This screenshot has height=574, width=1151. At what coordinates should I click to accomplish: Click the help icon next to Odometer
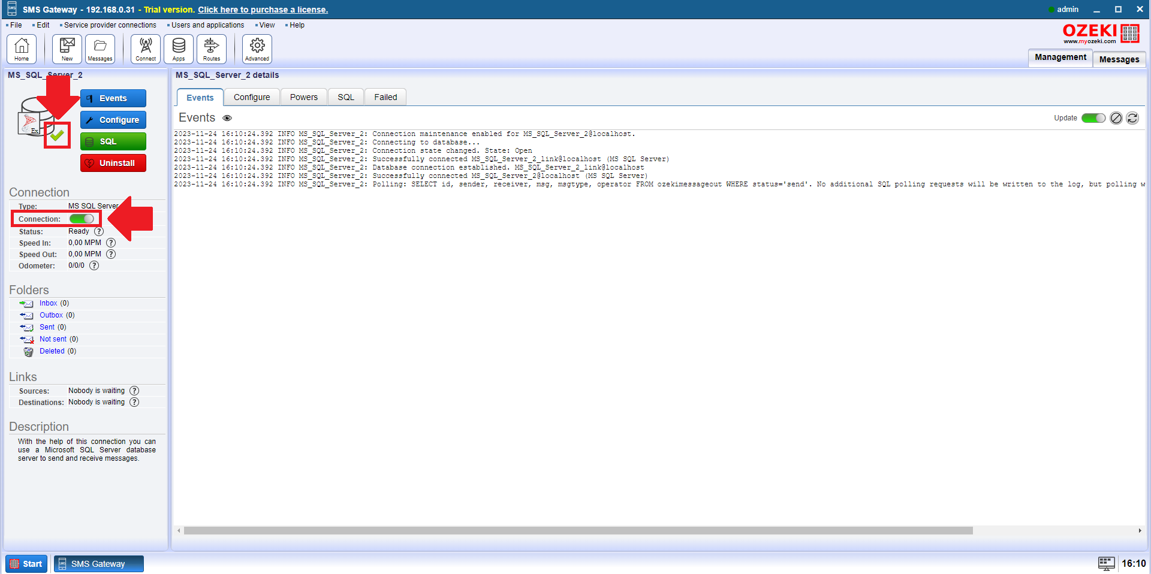point(94,265)
